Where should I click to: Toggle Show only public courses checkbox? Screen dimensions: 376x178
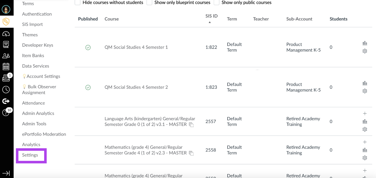(x=217, y=3)
